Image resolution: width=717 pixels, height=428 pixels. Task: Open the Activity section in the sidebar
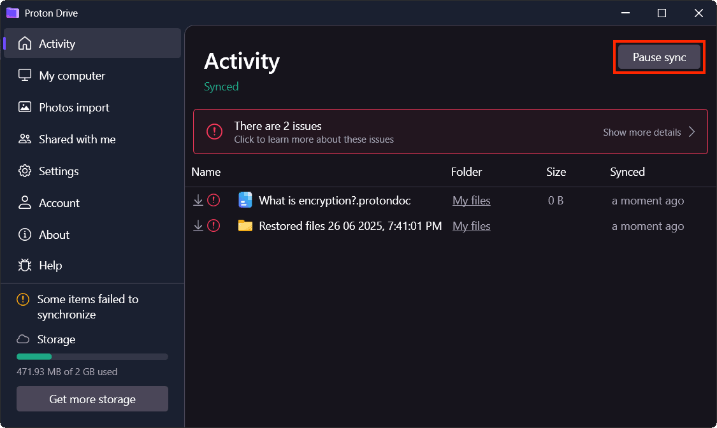point(92,43)
